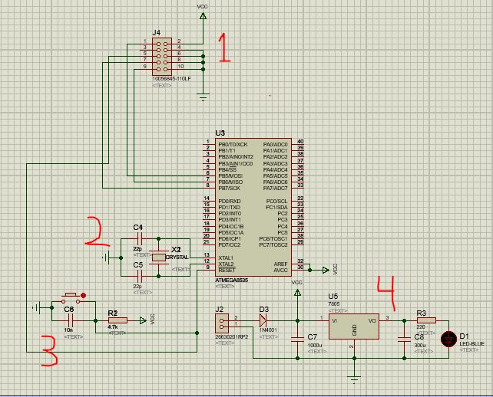Viewport: 493px width, 397px height.
Task: Select the J4 10-pin header connector
Action: pyautogui.click(x=161, y=57)
